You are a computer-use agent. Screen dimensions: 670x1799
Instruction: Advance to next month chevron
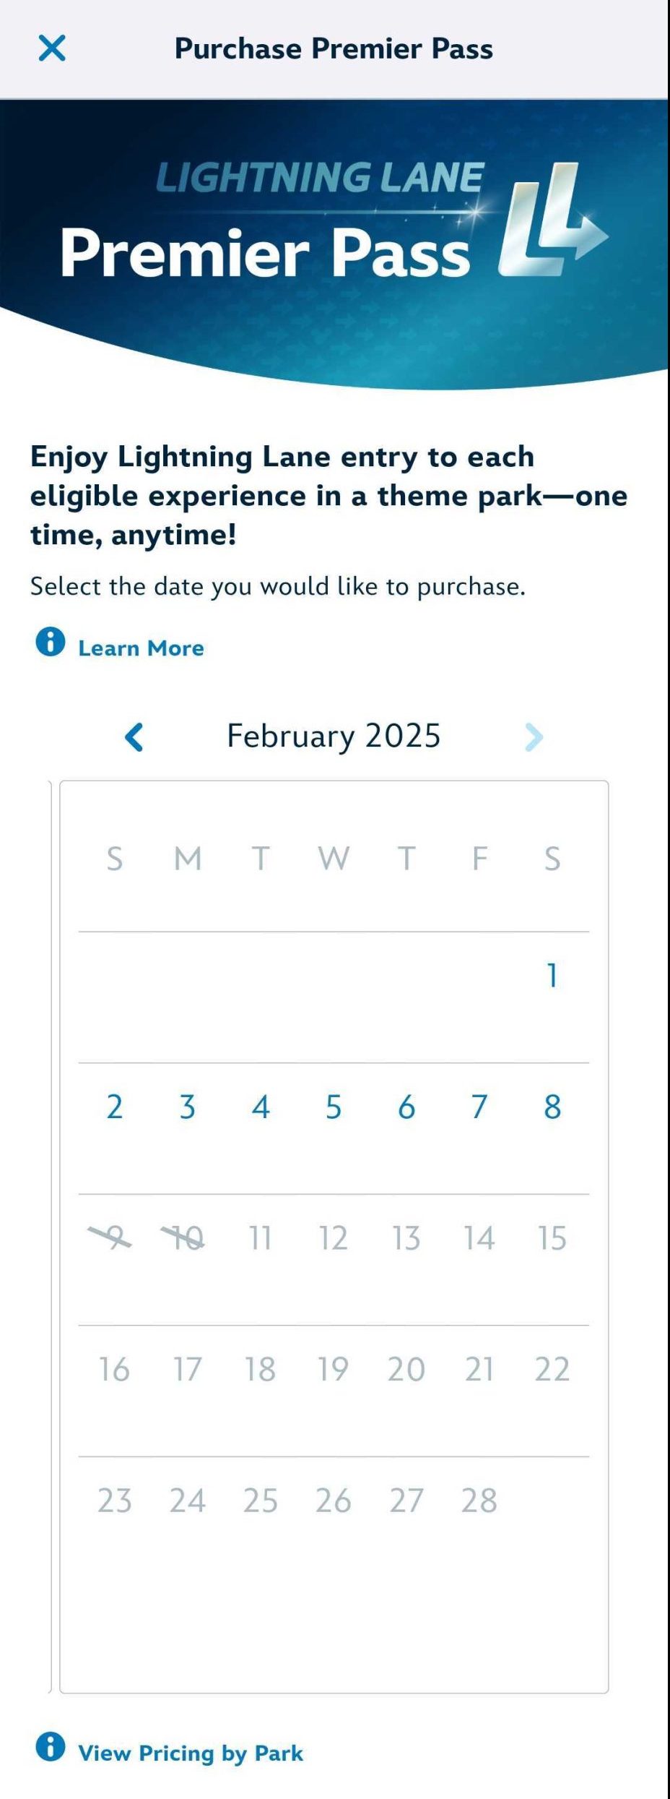534,737
